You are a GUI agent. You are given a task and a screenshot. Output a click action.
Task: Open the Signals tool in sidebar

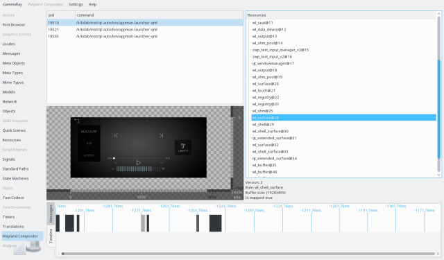[8, 159]
